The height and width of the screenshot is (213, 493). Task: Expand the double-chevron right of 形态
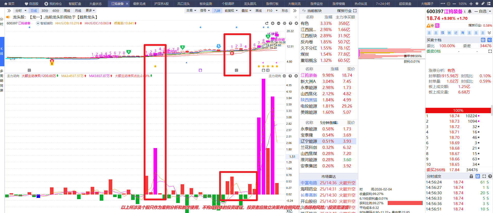(x=295, y=11)
